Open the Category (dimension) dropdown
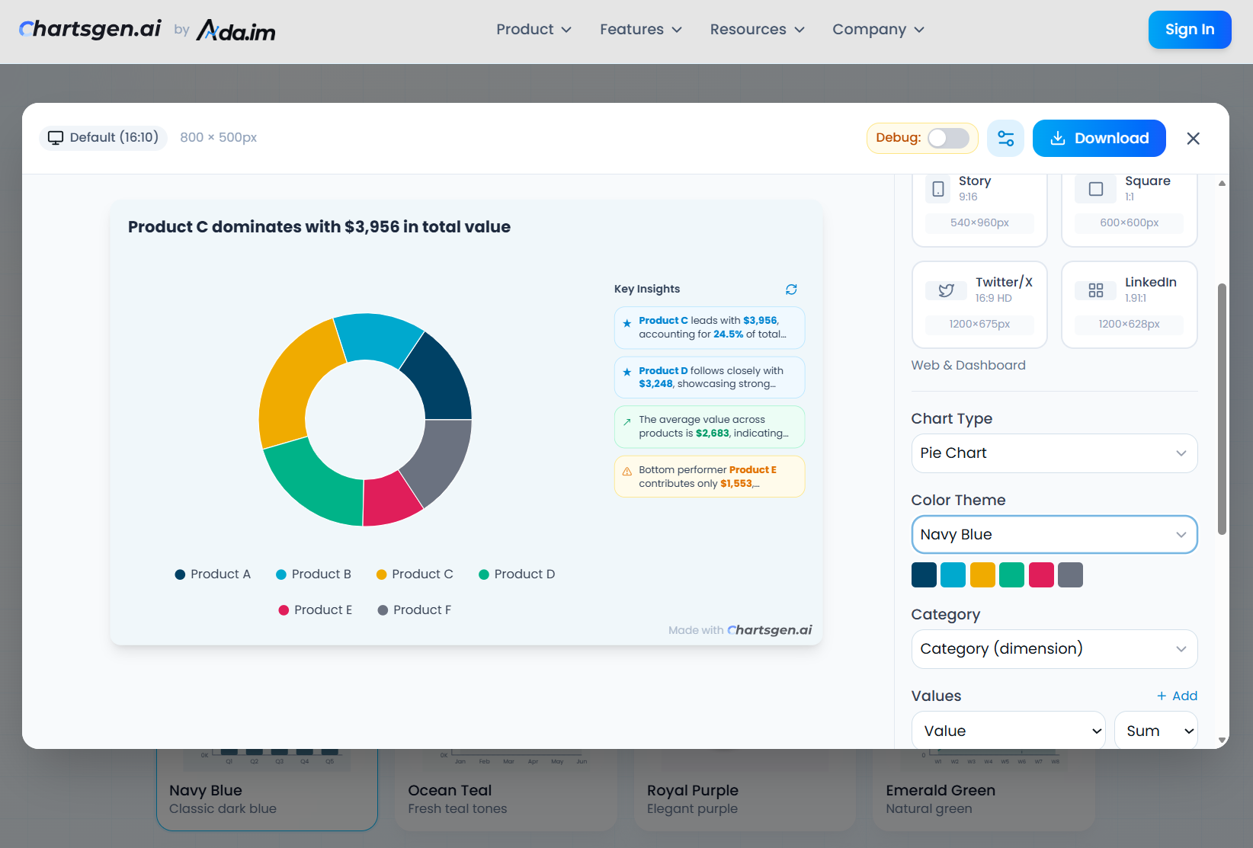Image resolution: width=1253 pixels, height=848 pixels. click(x=1053, y=649)
